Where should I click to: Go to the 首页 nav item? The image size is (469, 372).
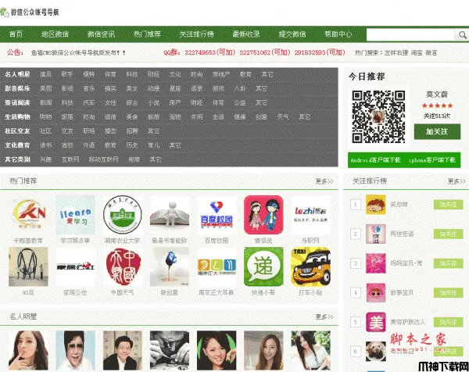[16, 34]
